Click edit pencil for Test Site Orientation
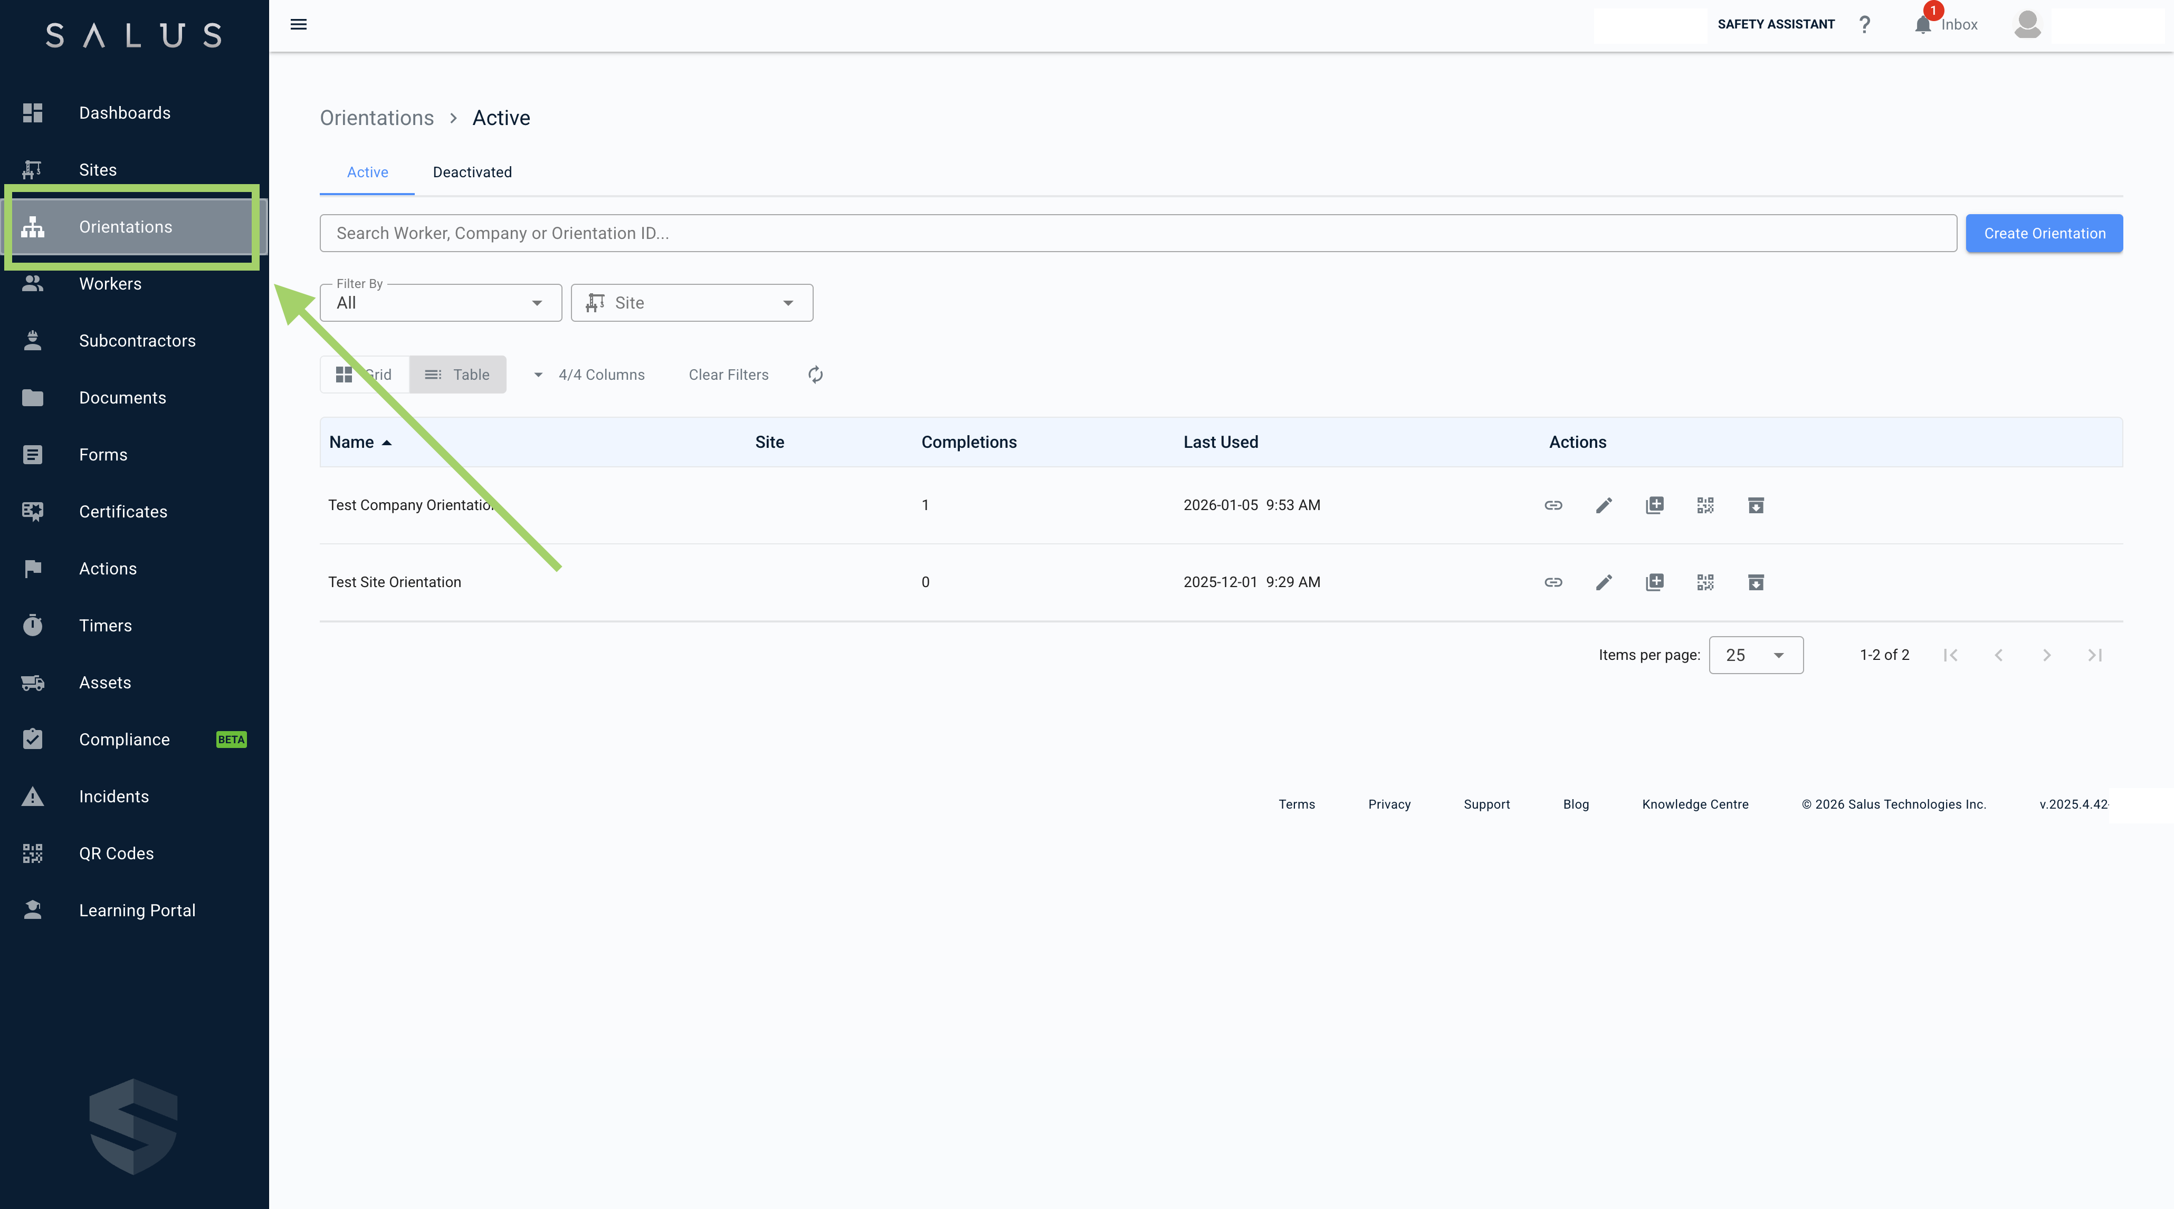 pyautogui.click(x=1604, y=582)
